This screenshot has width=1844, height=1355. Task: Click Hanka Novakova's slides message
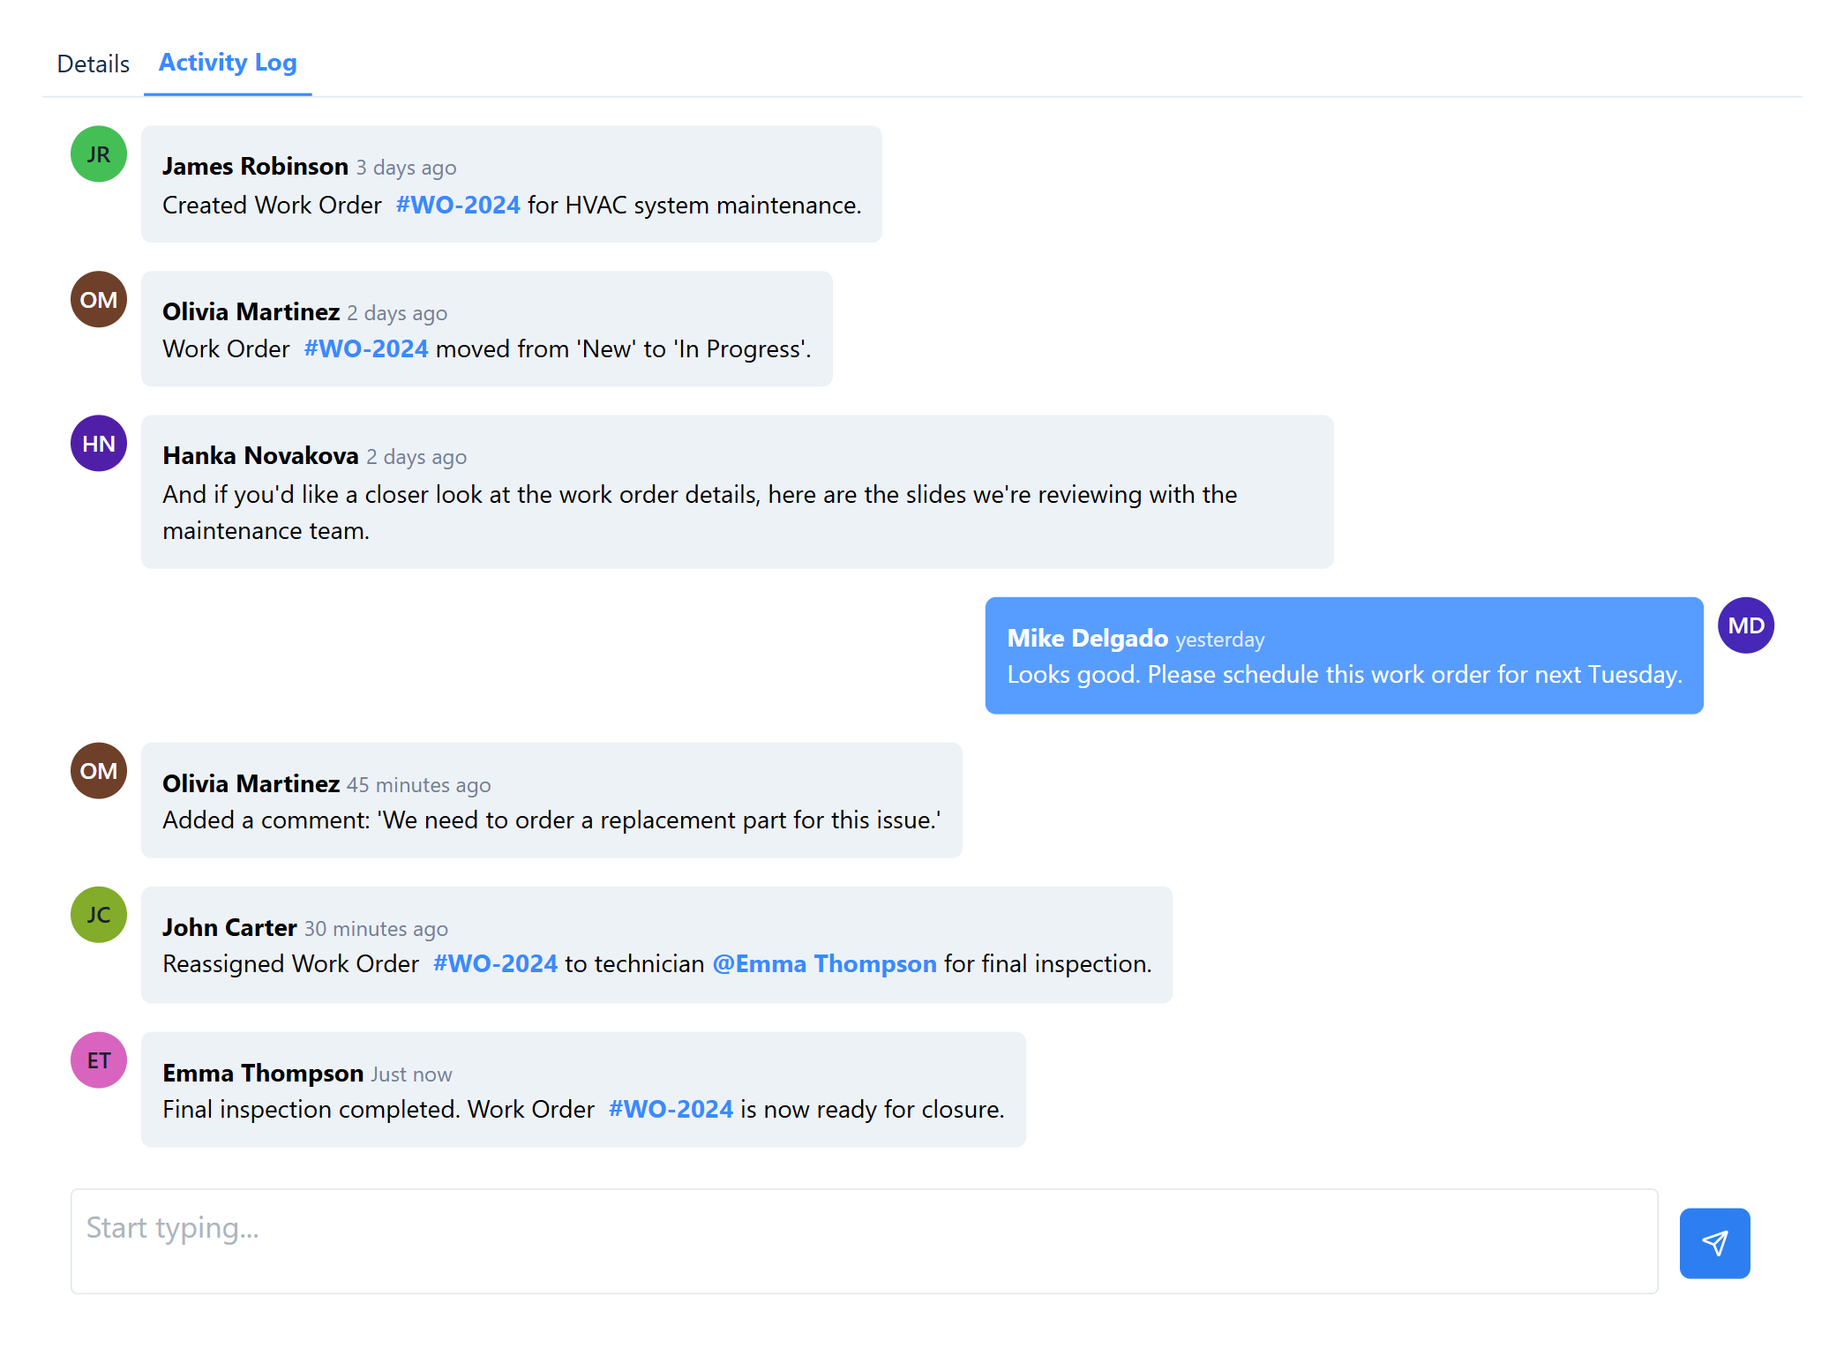737,491
